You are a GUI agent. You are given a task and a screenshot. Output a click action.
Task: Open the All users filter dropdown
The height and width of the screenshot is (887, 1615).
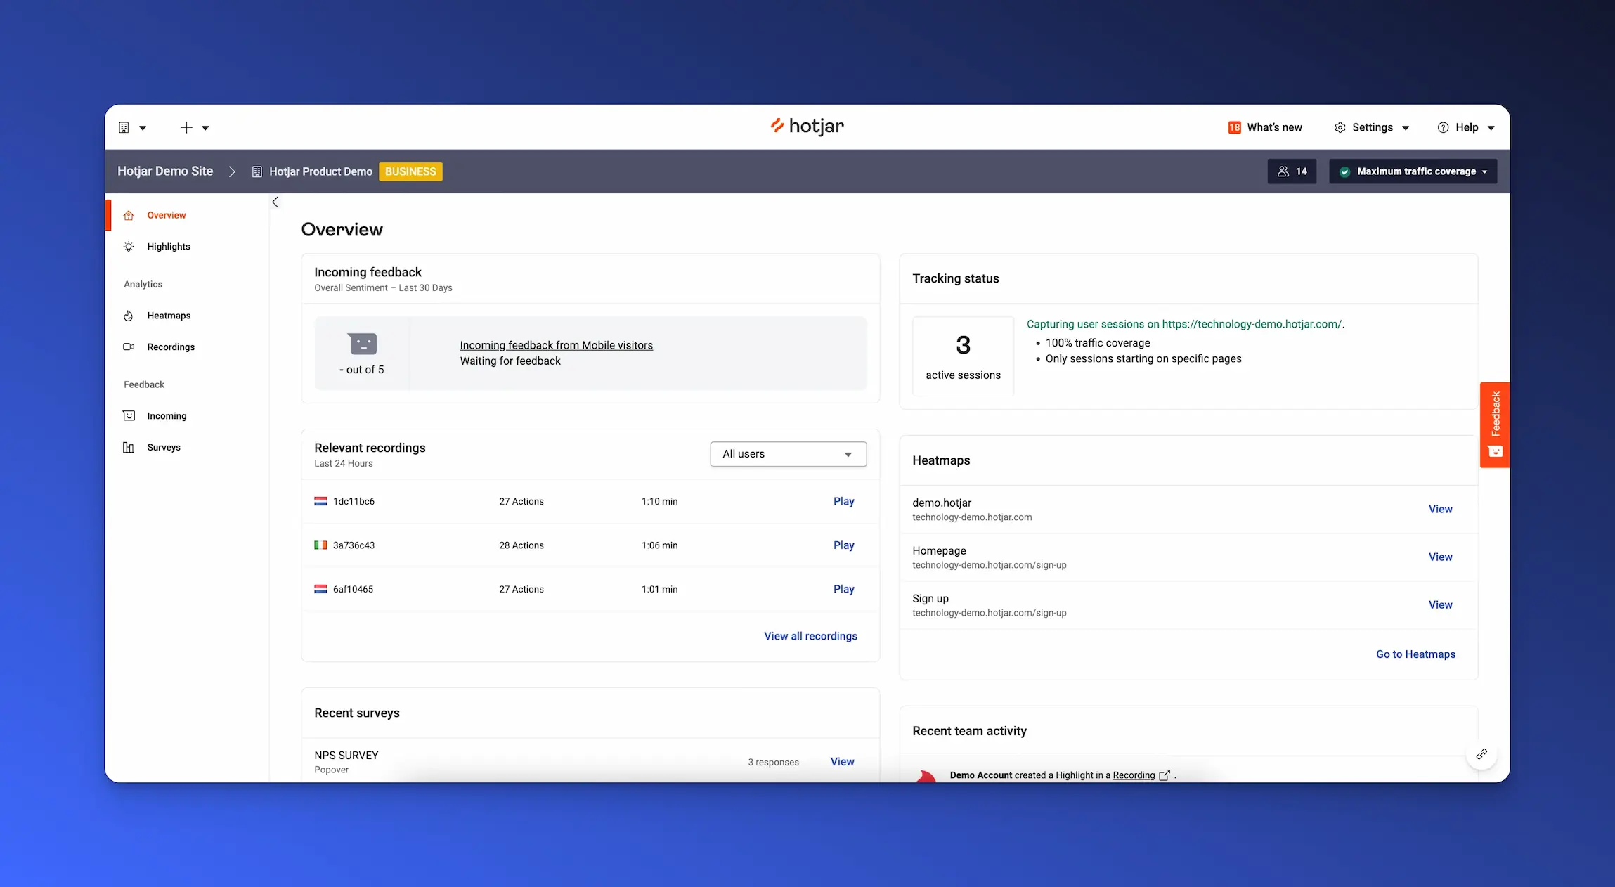788,454
